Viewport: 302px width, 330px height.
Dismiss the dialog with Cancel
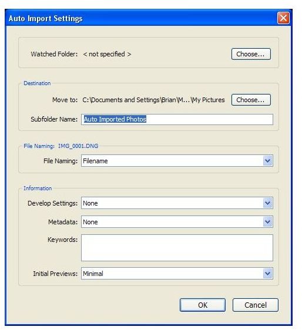click(x=255, y=305)
